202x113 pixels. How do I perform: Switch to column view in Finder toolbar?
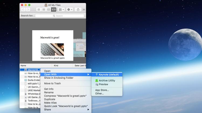pyautogui.click(x=48, y=9)
